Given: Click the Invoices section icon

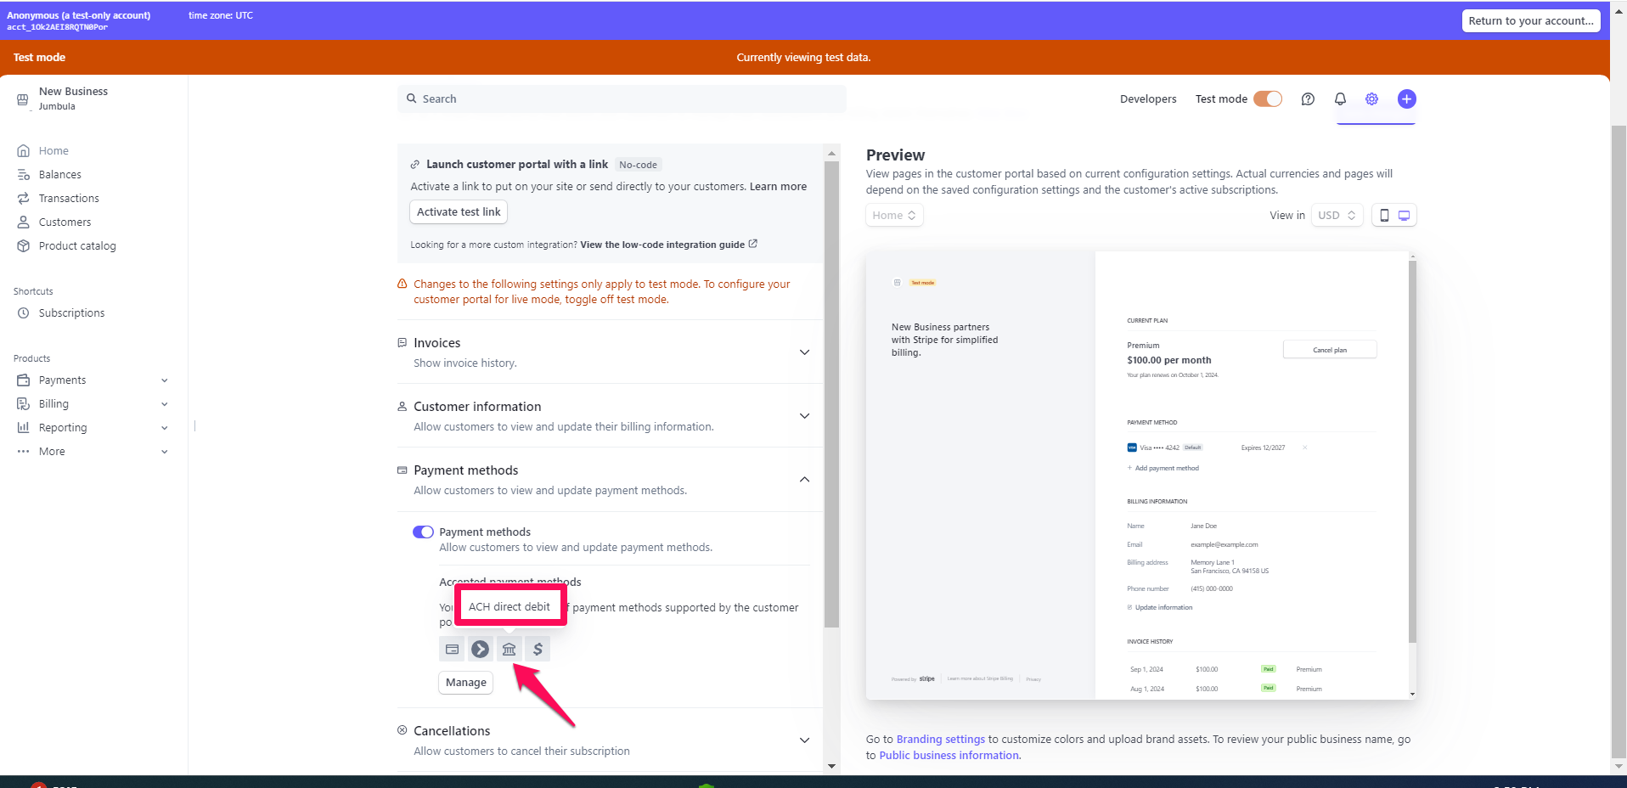Looking at the screenshot, I should [x=403, y=342].
